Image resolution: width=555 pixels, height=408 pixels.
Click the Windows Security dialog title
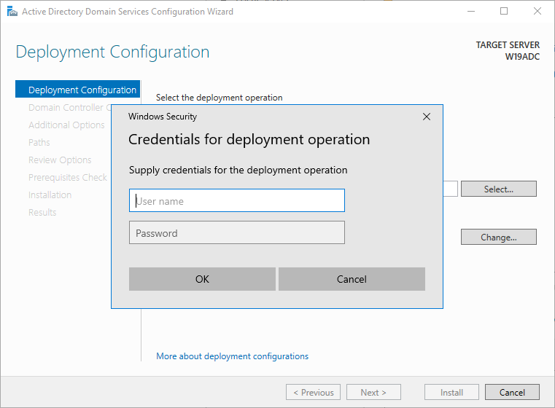pos(163,117)
